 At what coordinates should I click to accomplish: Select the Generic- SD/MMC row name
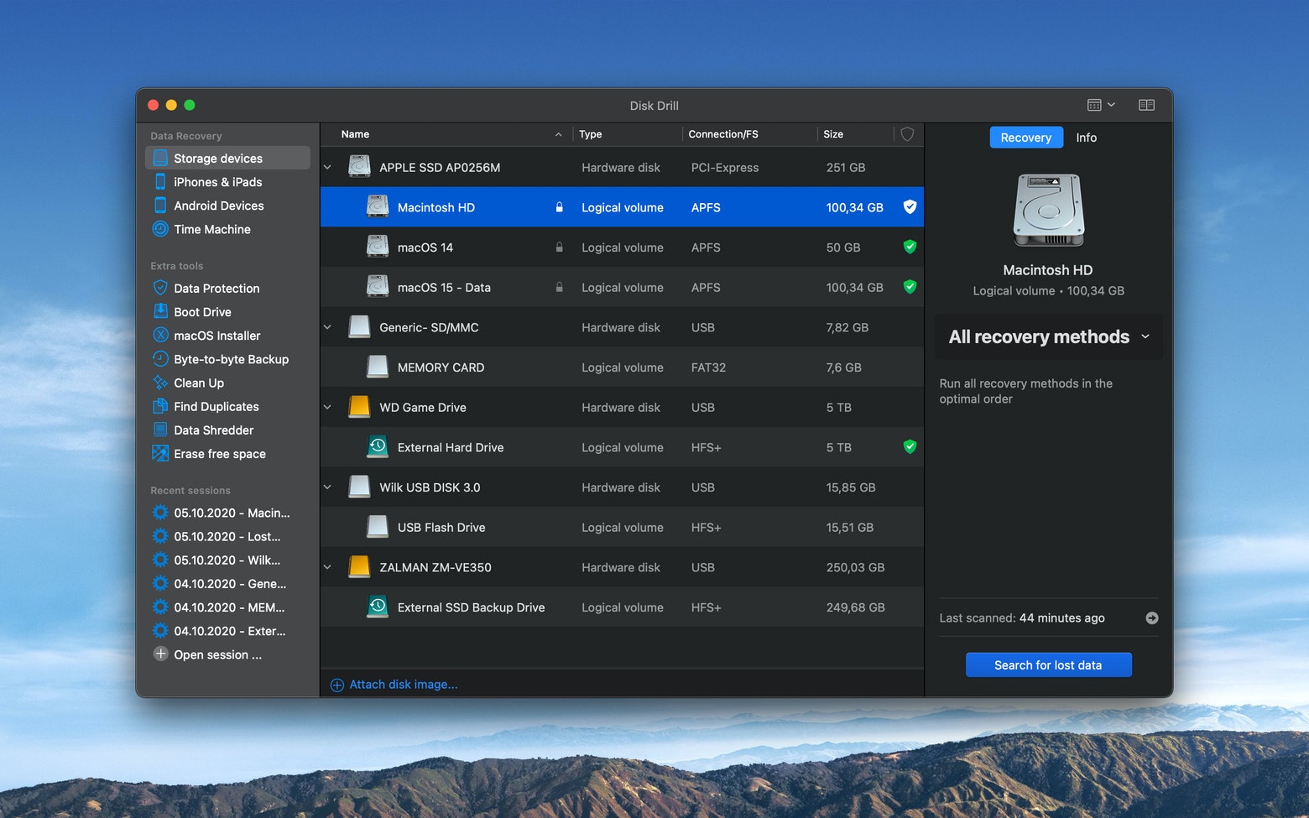click(429, 327)
